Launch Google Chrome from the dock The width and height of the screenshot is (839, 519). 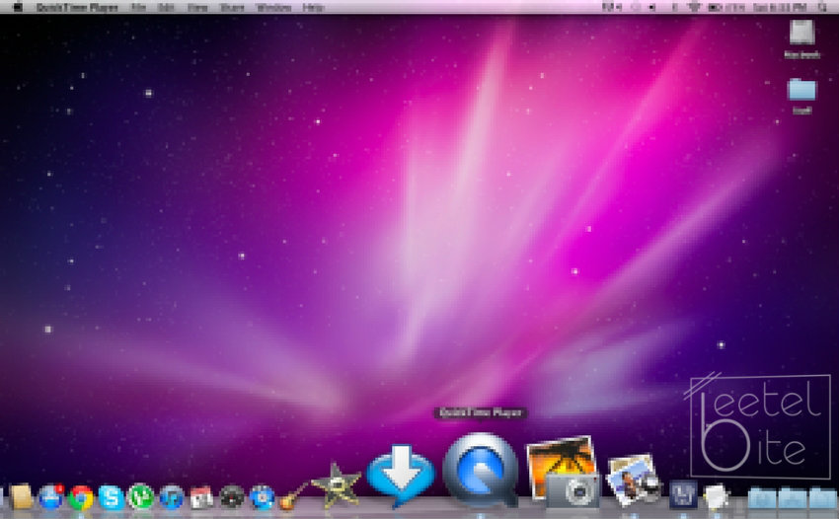[x=81, y=497]
